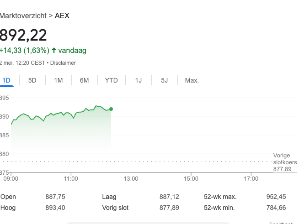Click the 52-wk max. value 952,45

276,197
